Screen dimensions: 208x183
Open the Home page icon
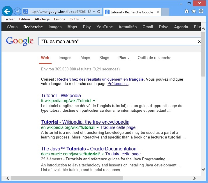(x=187, y=11)
